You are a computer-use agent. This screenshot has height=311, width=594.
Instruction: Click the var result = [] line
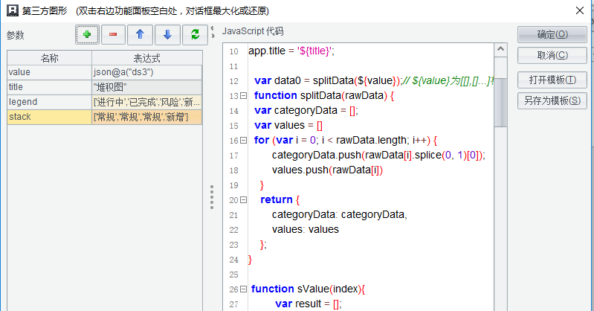pyautogui.click(x=309, y=304)
